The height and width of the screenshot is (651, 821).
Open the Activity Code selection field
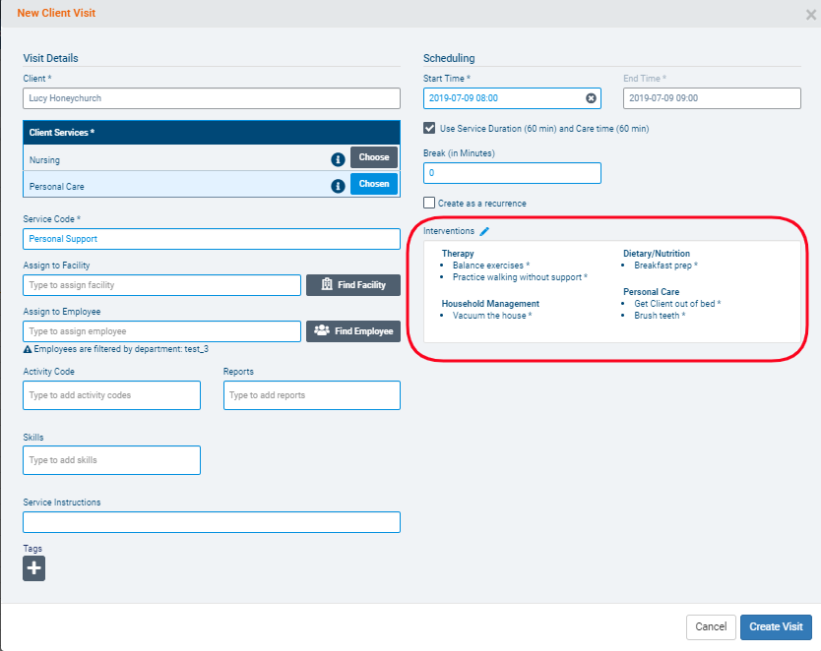pyautogui.click(x=111, y=395)
